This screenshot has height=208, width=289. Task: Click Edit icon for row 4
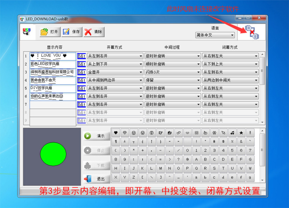pos(81,80)
